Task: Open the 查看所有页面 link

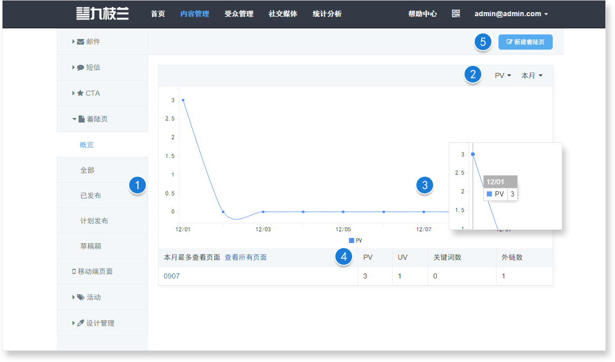Action: 246,257
